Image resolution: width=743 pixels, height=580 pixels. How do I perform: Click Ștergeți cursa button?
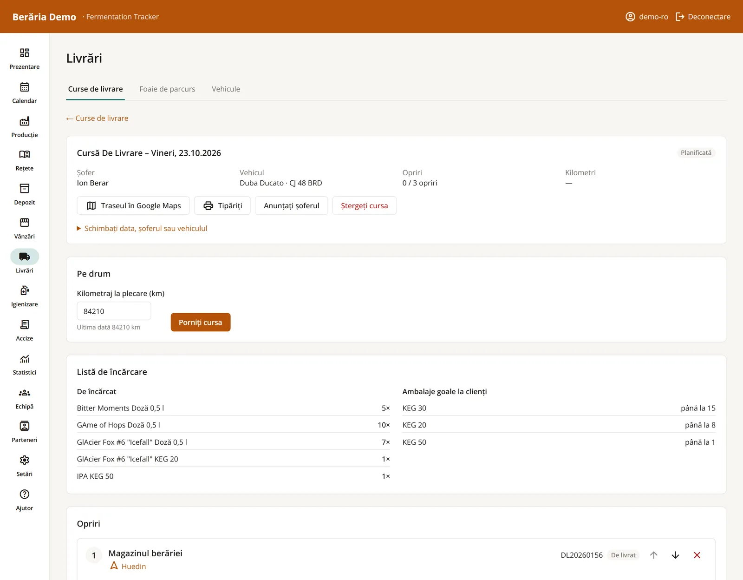(x=365, y=205)
